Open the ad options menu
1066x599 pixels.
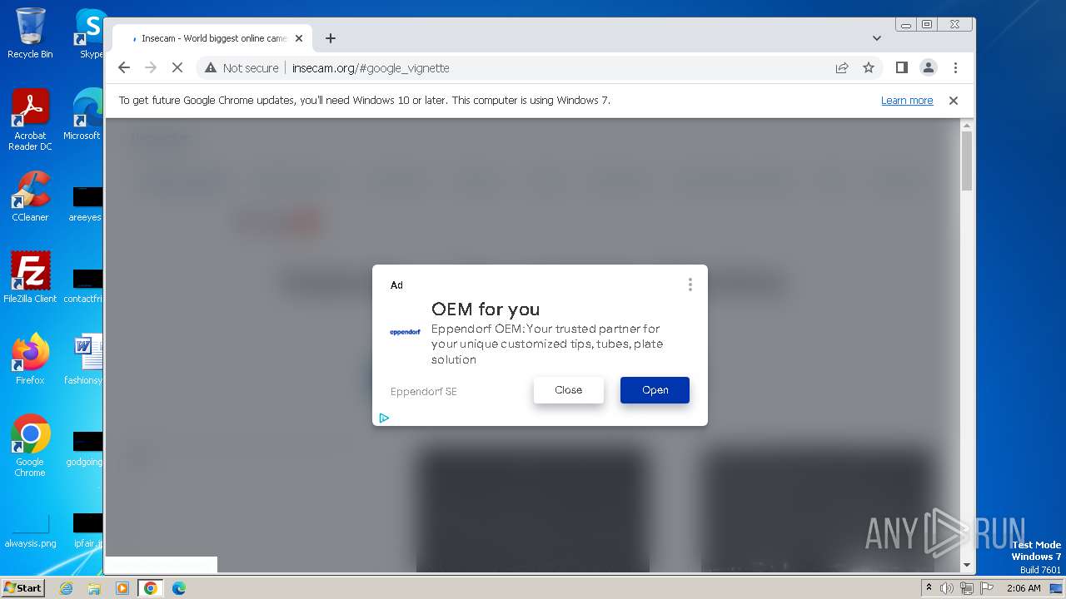(690, 285)
